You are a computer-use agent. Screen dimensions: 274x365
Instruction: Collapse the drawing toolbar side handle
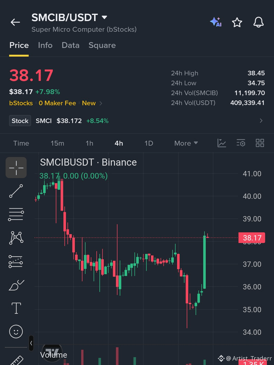coord(31,343)
